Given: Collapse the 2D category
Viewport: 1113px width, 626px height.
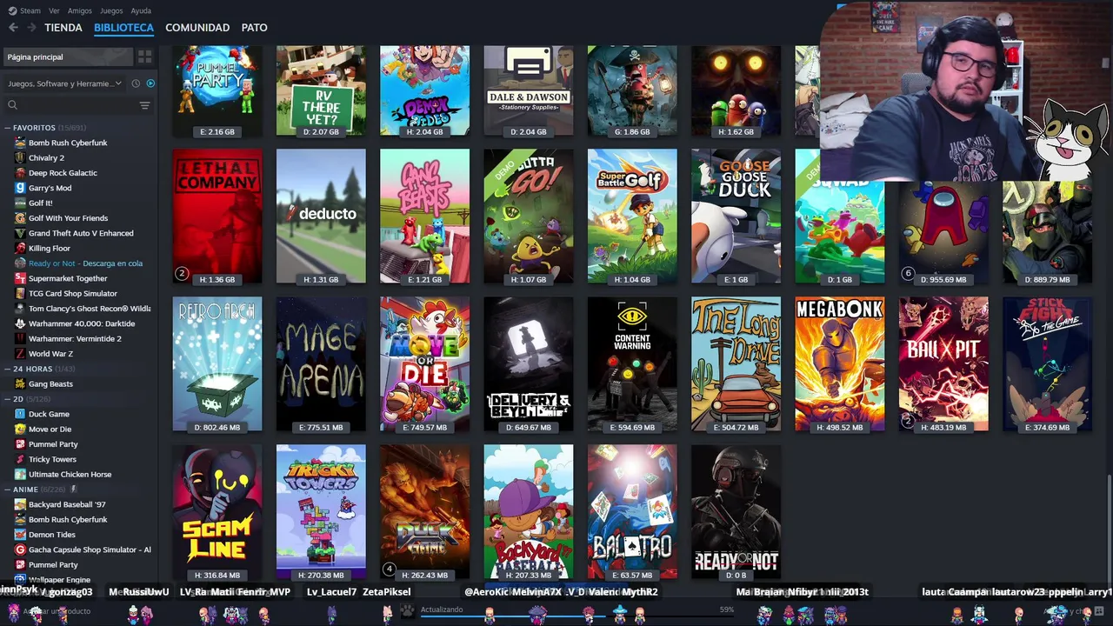Looking at the screenshot, I should 7,399.
